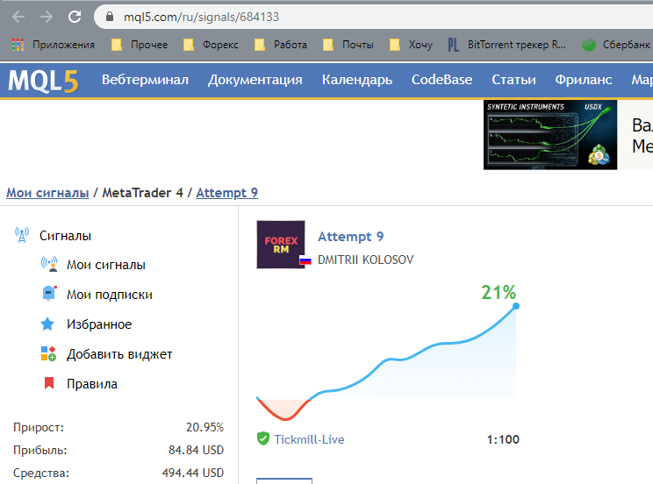
Task: Open Документация in the top menu
Action: (x=255, y=80)
